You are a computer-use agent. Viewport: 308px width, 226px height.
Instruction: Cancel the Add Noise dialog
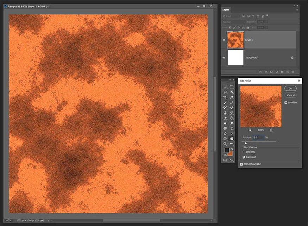click(290, 95)
